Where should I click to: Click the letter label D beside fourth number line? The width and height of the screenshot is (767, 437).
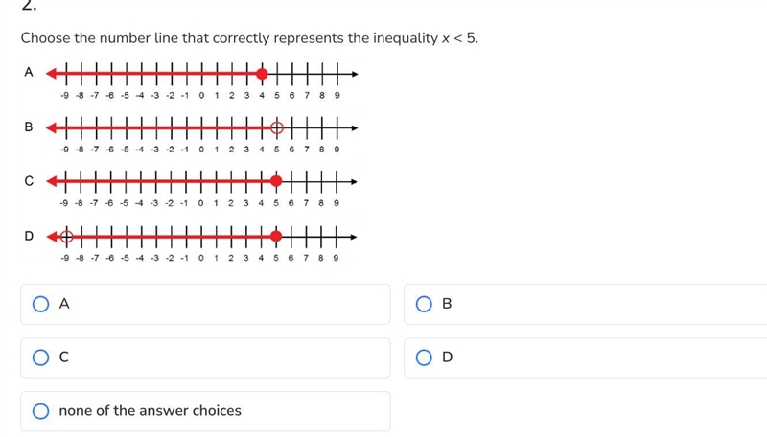29,236
